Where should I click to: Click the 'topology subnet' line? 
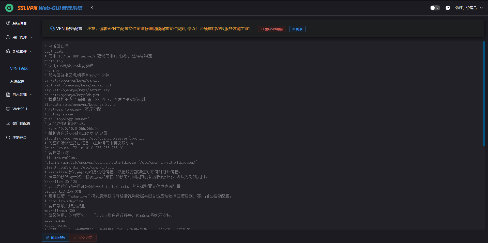click(59, 114)
